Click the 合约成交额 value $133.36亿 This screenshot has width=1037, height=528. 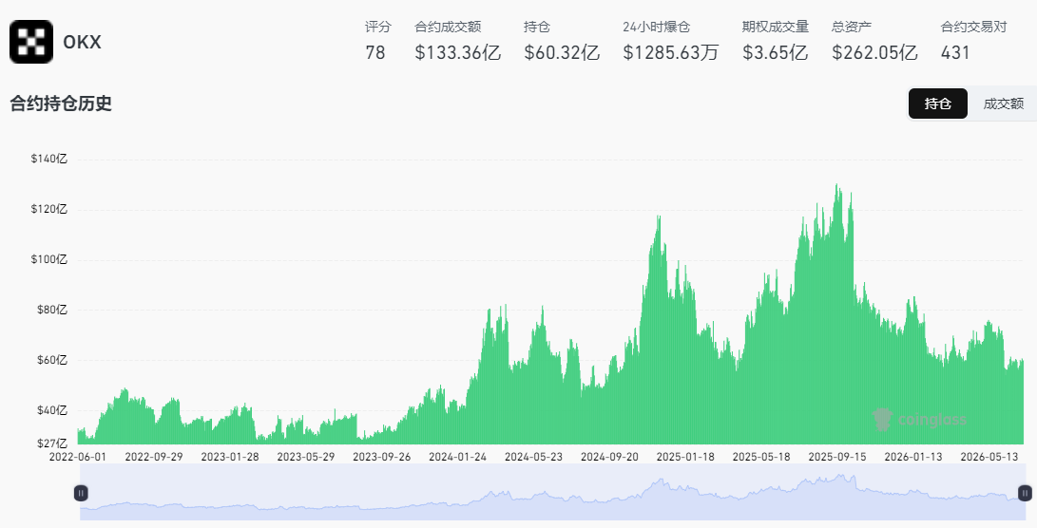click(457, 53)
